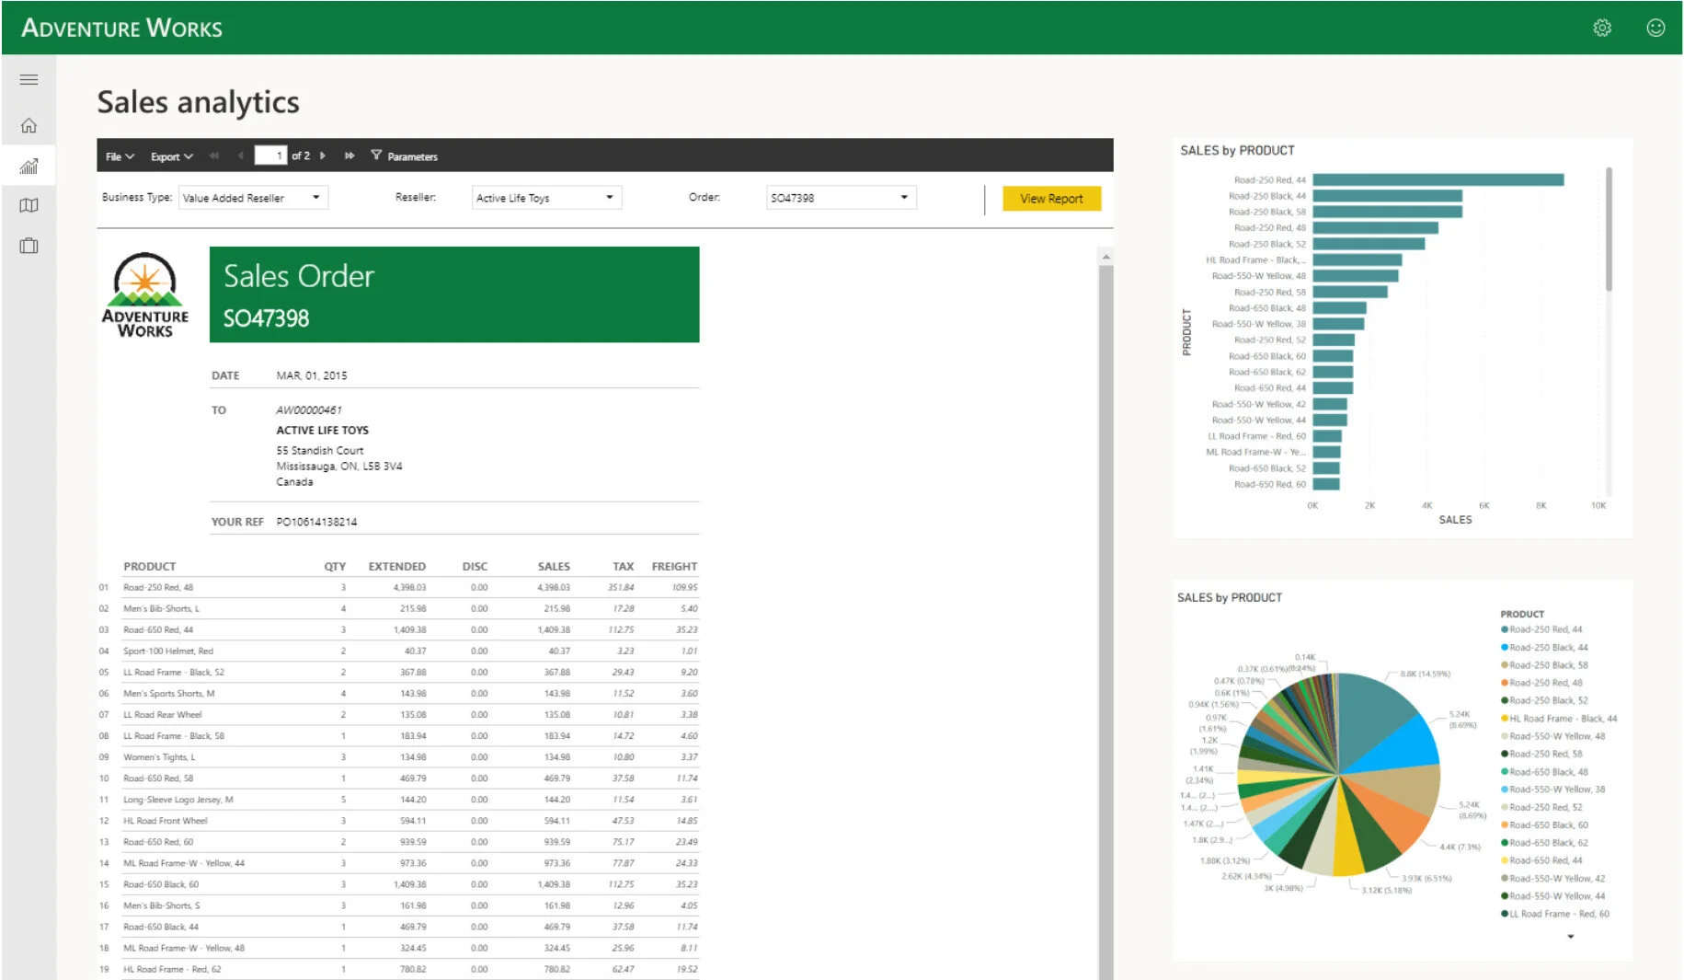Click the smiley feedback icon

1655,28
